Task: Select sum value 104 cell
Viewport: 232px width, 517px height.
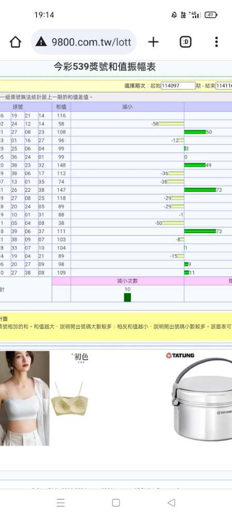Action: click(61, 248)
